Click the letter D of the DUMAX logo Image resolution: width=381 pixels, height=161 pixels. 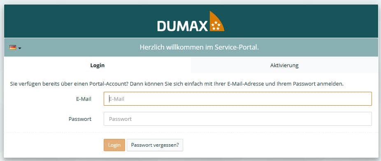click(162, 26)
